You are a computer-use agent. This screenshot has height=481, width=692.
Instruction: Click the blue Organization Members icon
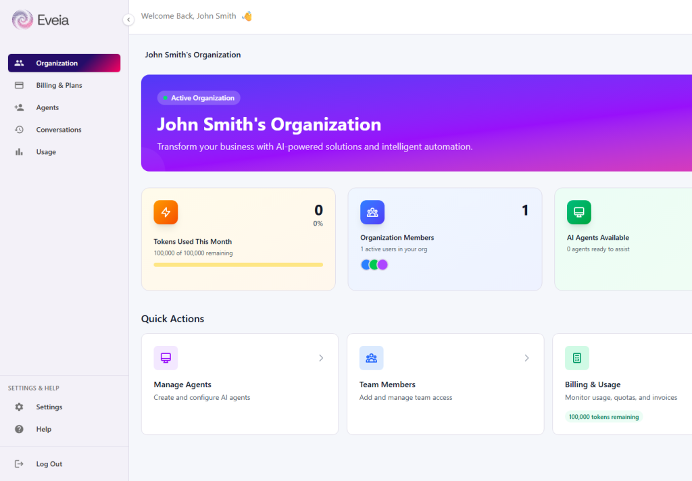tap(372, 212)
